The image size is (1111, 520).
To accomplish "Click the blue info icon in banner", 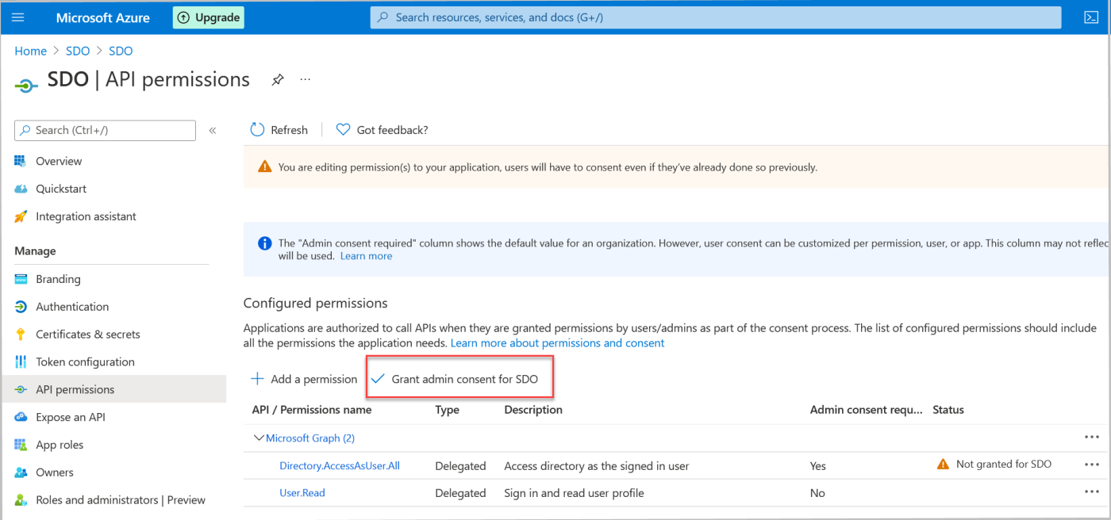I will pyautogui.click(x=265, y=243).
